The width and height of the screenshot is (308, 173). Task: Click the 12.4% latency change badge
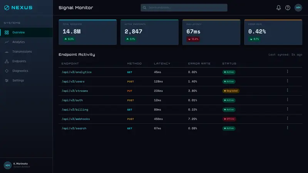[x=193, y=39]
